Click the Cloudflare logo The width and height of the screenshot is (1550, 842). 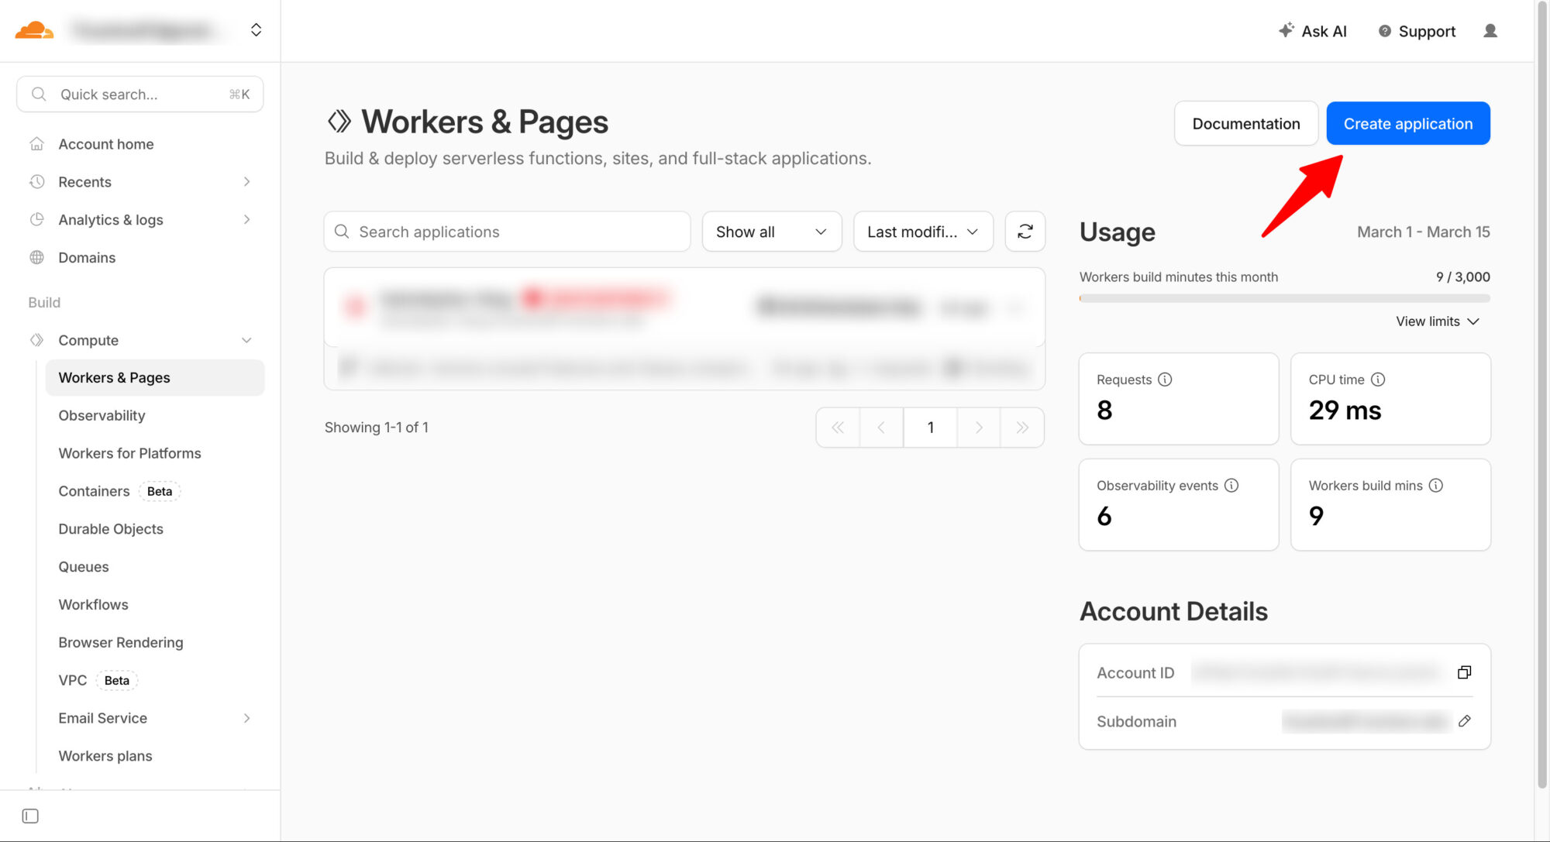pos(34,30)
